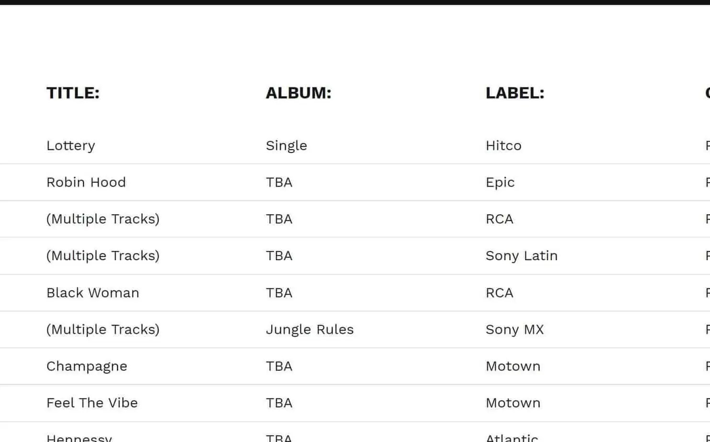Click the Hitco label cell

point(504,145)
